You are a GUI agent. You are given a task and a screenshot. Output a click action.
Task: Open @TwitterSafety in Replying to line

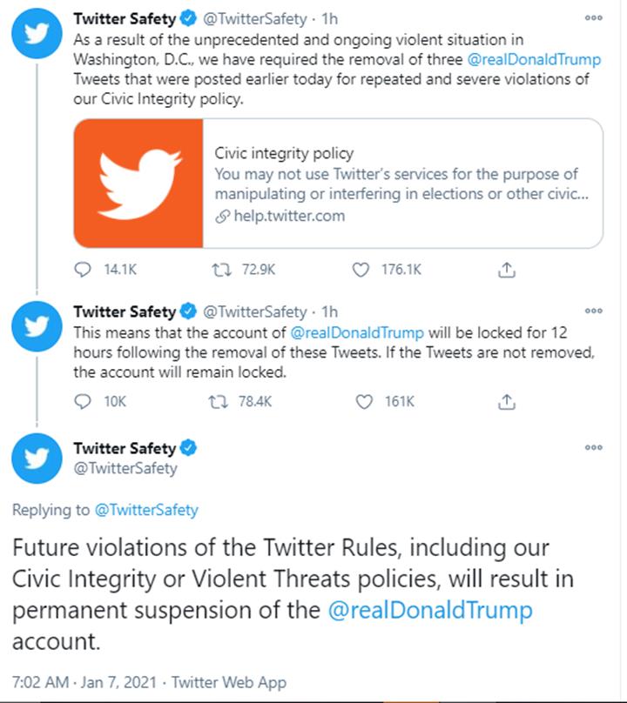(x=146, y=510)
